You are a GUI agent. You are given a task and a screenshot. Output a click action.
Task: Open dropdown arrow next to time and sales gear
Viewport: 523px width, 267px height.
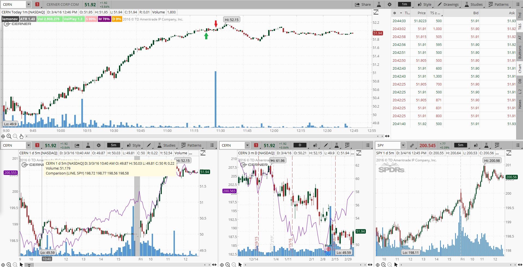(x=401, y=13)
